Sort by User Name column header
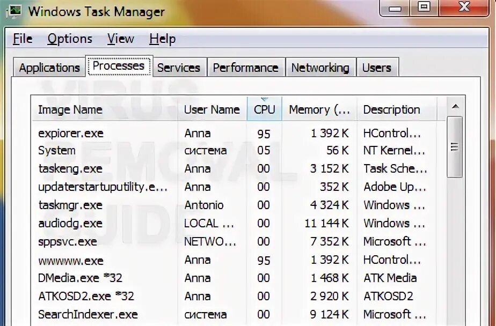The width and height of the screenshot is (496, 326). coord(212,109)
